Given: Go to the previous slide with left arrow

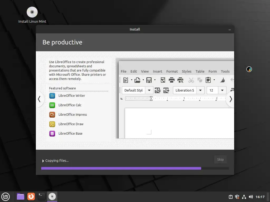Looking at the screenshot, I should click(x=40, y=99).
